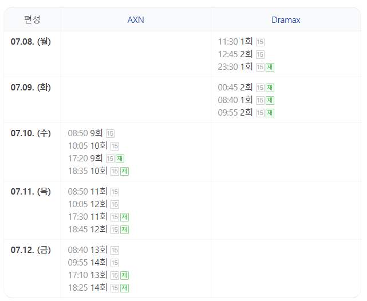
Task: Select the 07.12. (금) date row
Action: pyautogui.click(x=31, y=250)
